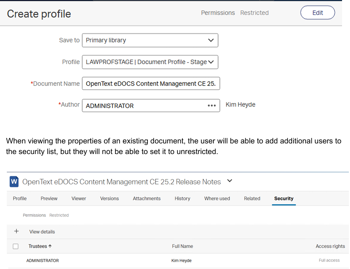Click the plus icon to add trustee
Image resolution: width=350 pixels, height=269 pixels.
point(16,231)
